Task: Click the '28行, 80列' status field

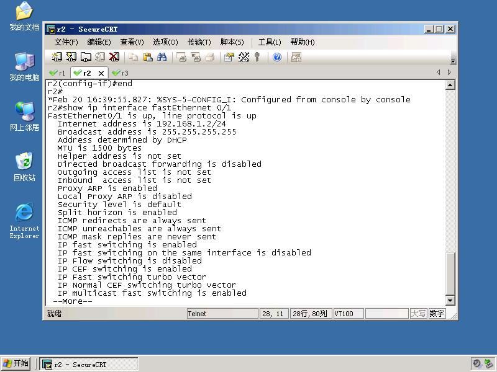Action: pos(311,314)
